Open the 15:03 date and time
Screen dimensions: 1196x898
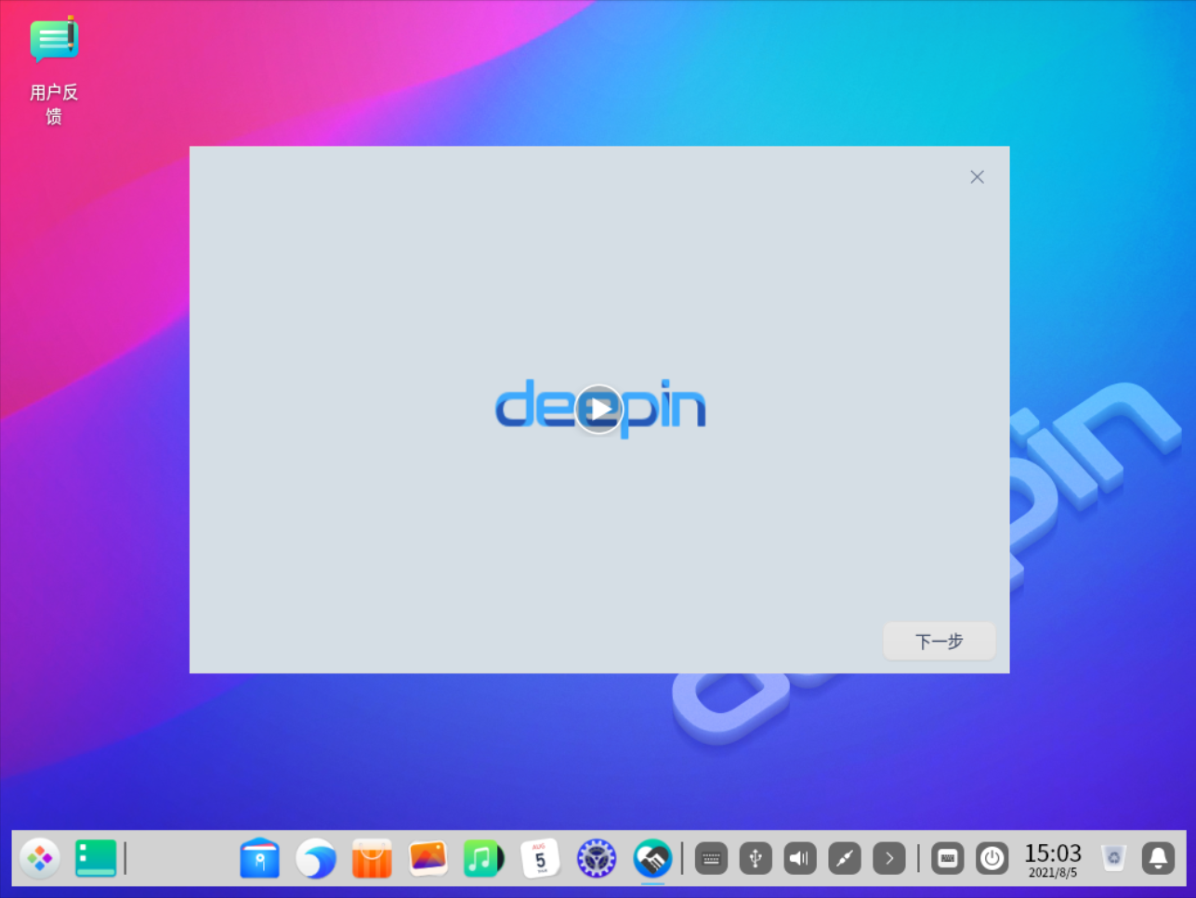coord(1053,859)
